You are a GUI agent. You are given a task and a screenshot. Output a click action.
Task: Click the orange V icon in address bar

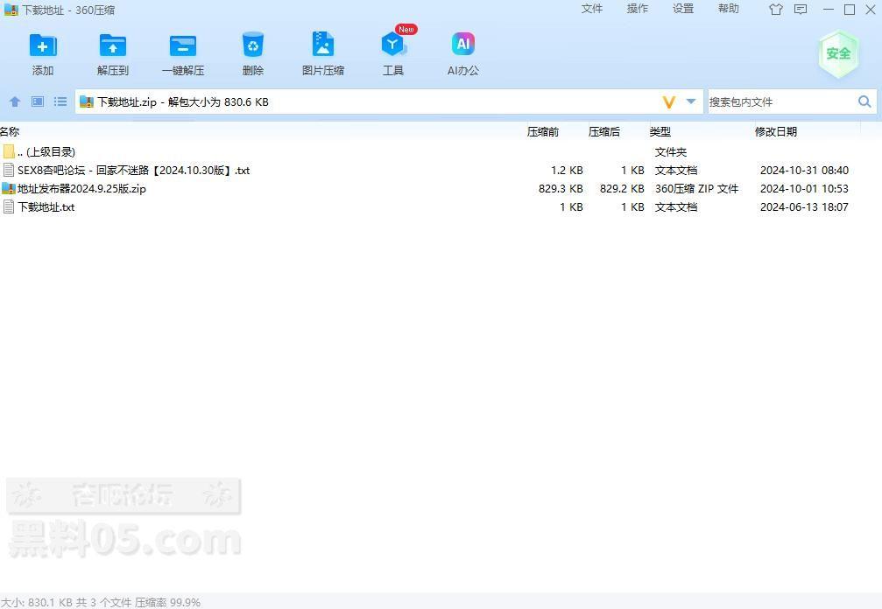(x=668, y=102)
